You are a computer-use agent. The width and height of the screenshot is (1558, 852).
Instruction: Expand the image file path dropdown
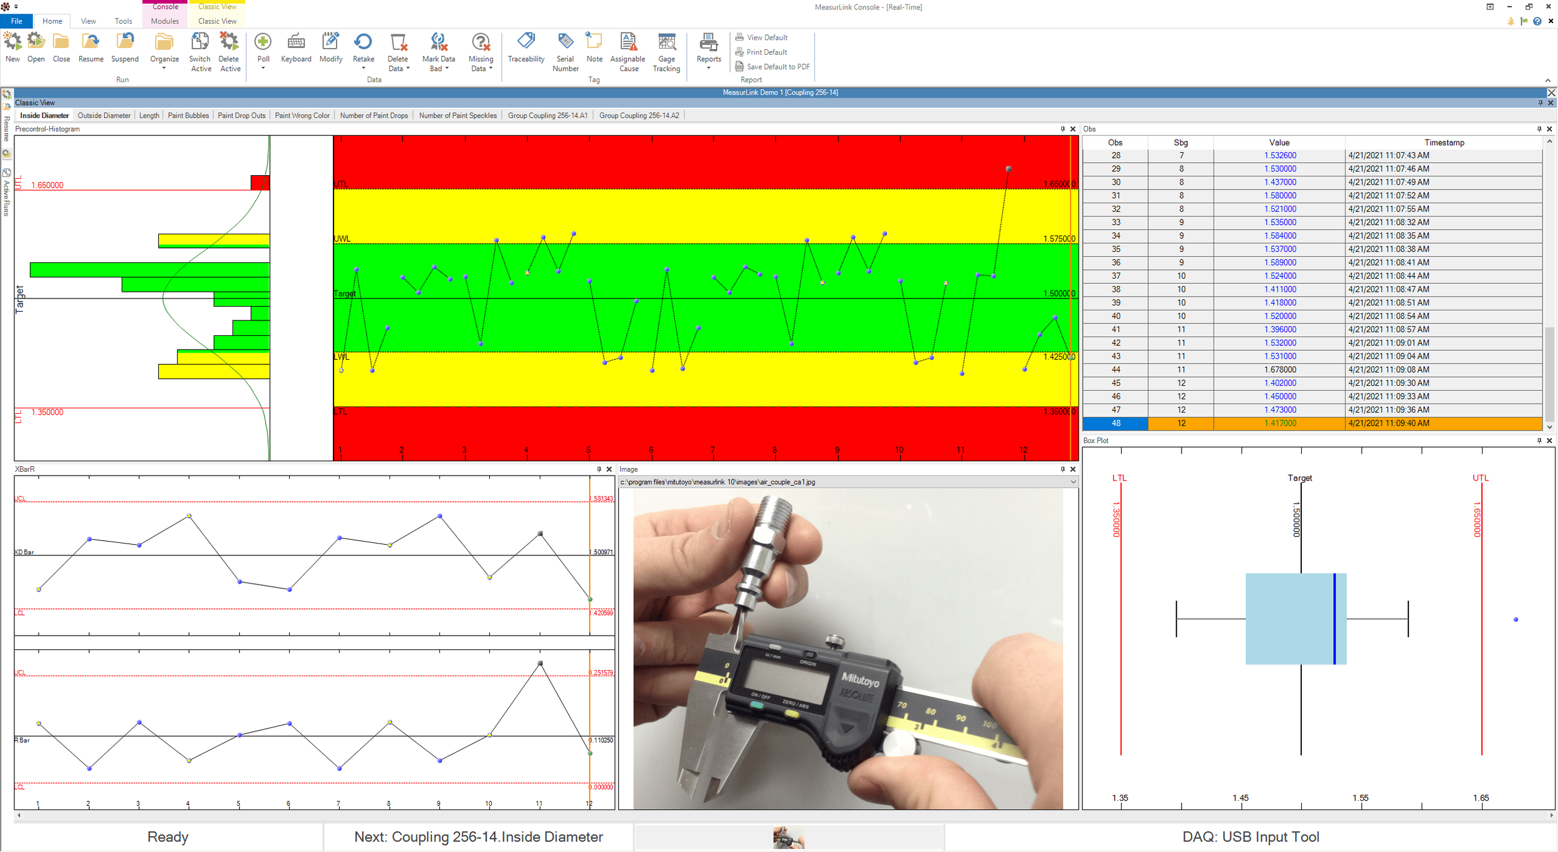[x=1073, y=482]
